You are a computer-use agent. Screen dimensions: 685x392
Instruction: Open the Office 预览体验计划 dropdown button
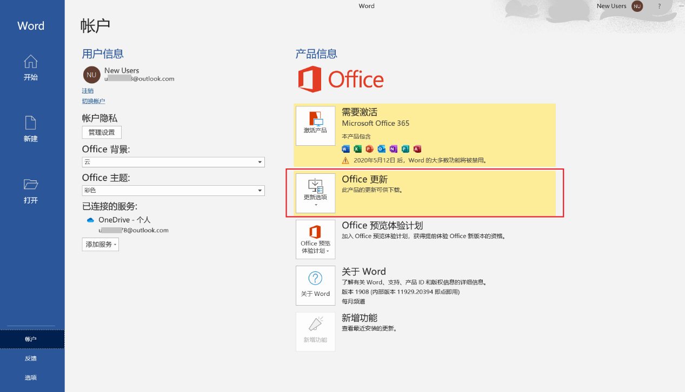(x=315, y=240)
